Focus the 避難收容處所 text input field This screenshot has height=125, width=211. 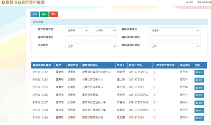91,38
